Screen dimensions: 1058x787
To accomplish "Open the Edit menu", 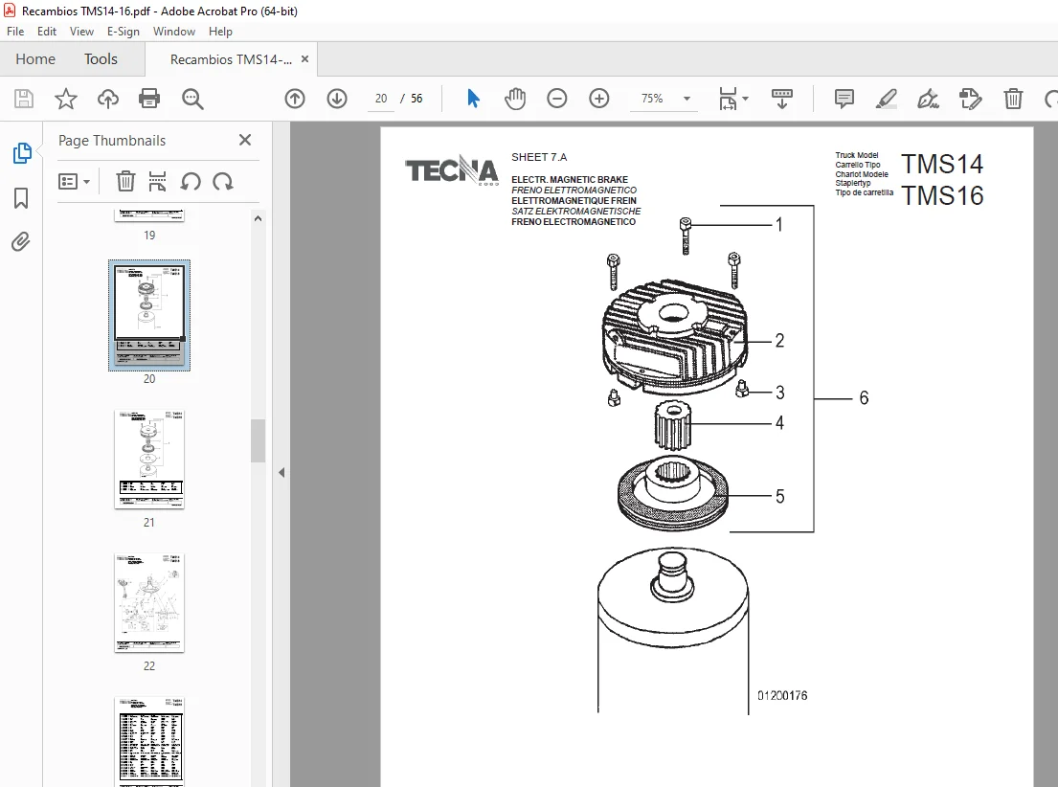I will click(47, 31).
